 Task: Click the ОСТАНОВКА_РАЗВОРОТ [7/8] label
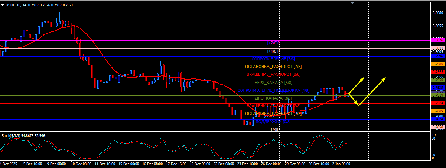click(273, 67)
